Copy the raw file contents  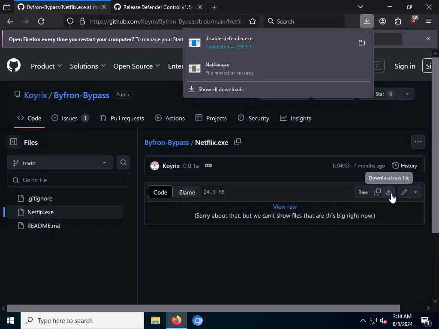377,192
